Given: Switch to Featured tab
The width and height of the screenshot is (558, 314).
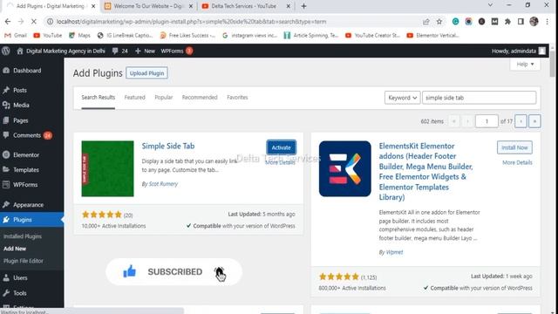Looking at the screenshot, I should (x=134, y=97).
